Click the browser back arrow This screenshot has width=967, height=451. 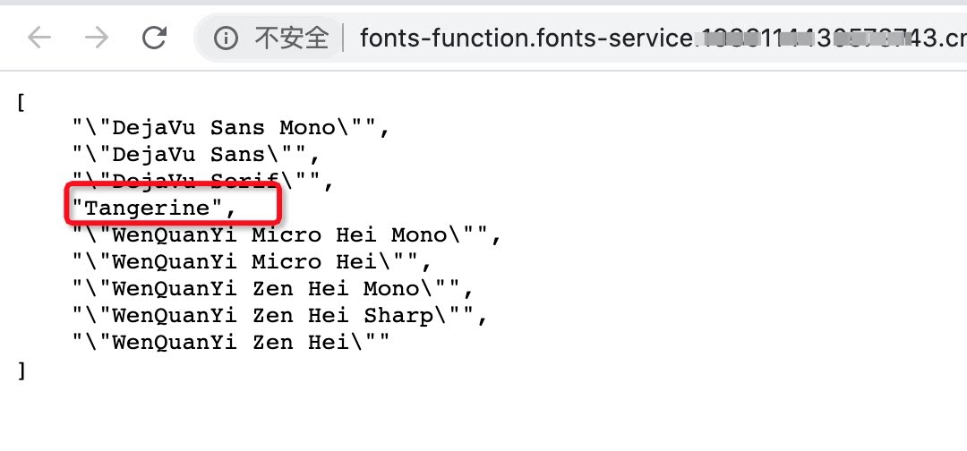coord(39,38)
